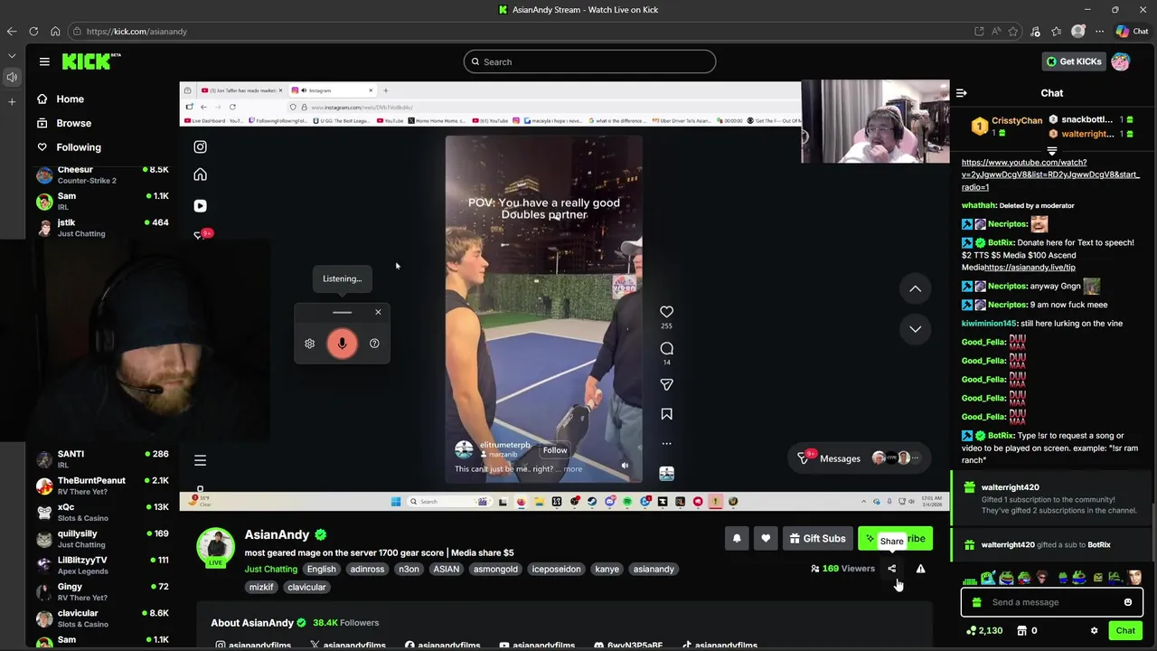
Task: Add a new vertical tab
Action: point(12,101)
